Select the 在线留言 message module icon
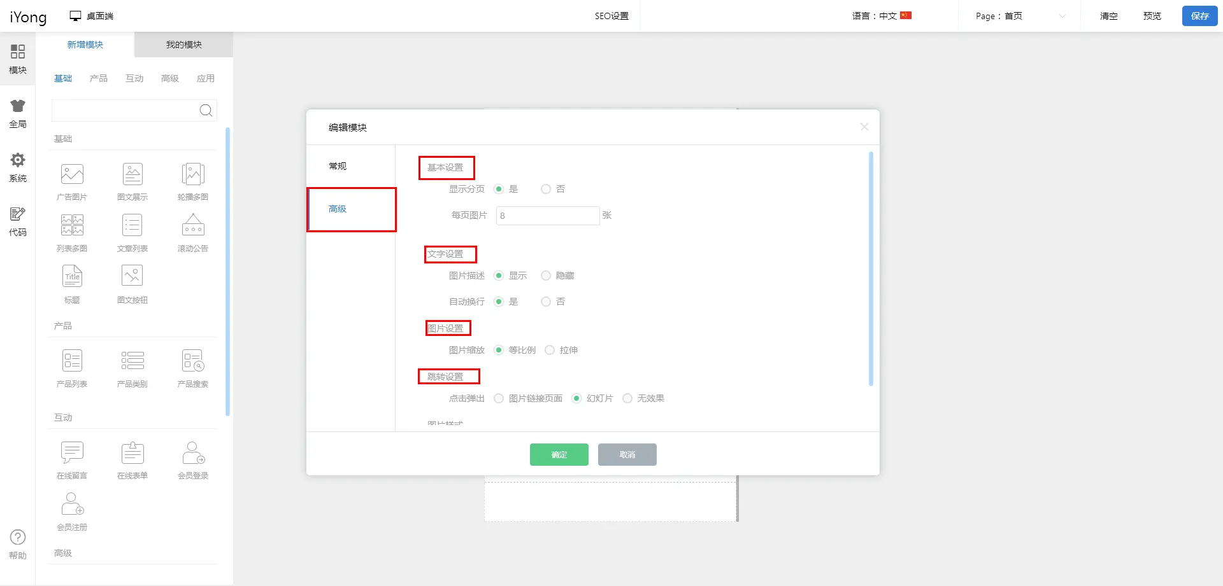Screen dimensions: 1223x586 [x=72, y=452]
